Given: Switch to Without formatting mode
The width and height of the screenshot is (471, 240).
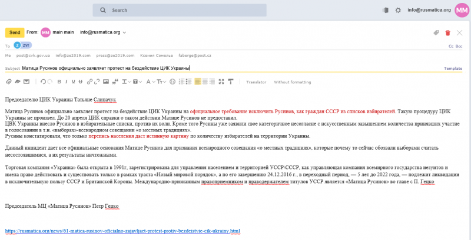Looking at the screenshot, I should pos(292,82).
